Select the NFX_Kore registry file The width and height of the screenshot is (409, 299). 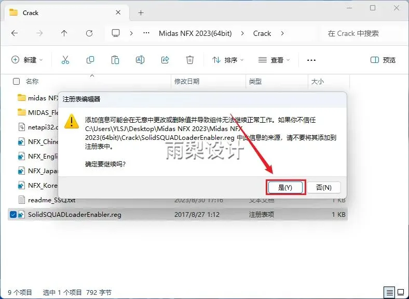click(38, 185)
